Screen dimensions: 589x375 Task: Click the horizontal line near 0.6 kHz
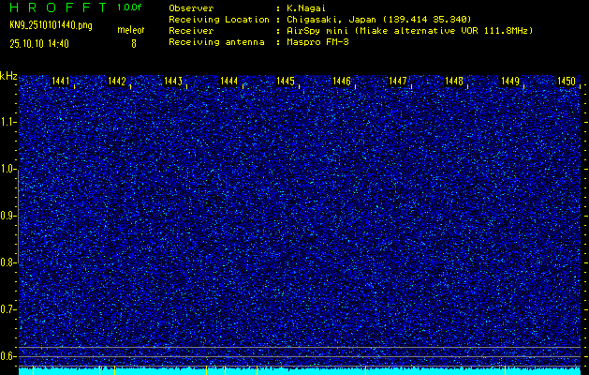tap(300, 348)
